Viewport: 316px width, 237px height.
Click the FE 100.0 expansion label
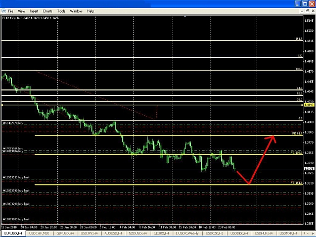pos(296,153)
